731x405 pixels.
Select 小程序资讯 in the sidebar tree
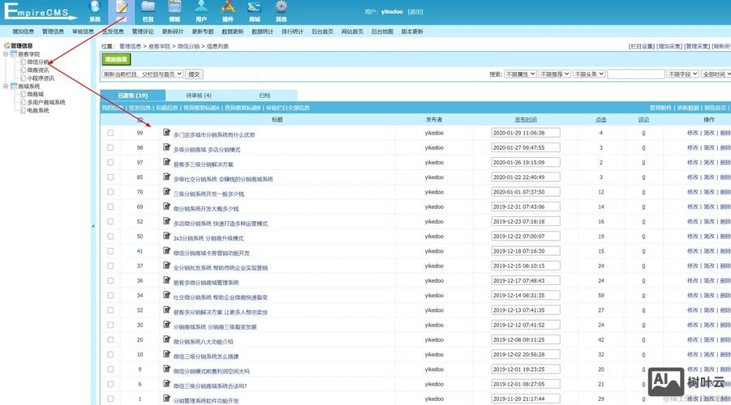pos(41,79)
